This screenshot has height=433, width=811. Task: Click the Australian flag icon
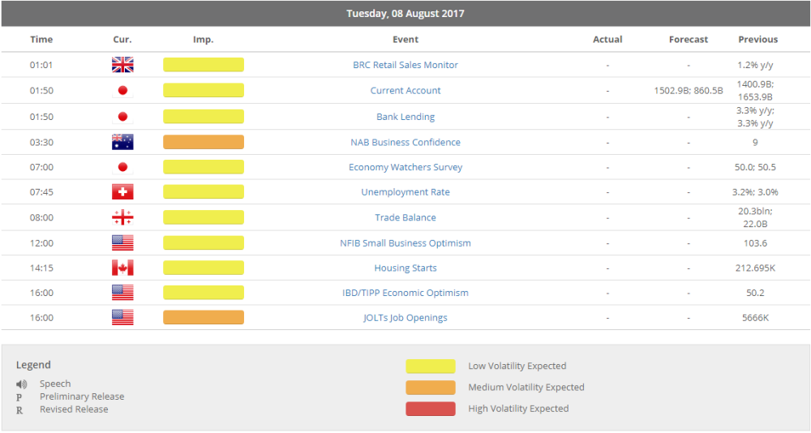pyautogui.click(x=122, y=143)
